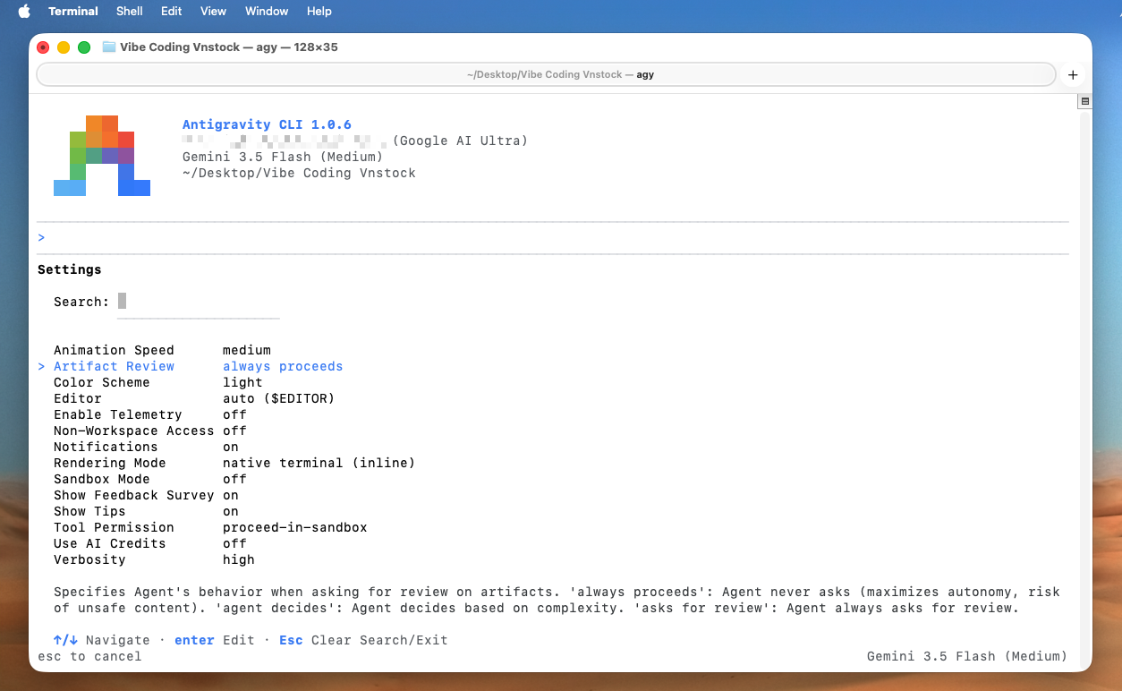This screenshot has height=691, width=1122.
Task: Open the Terminal menu
Action: click(x=73, y=11)
